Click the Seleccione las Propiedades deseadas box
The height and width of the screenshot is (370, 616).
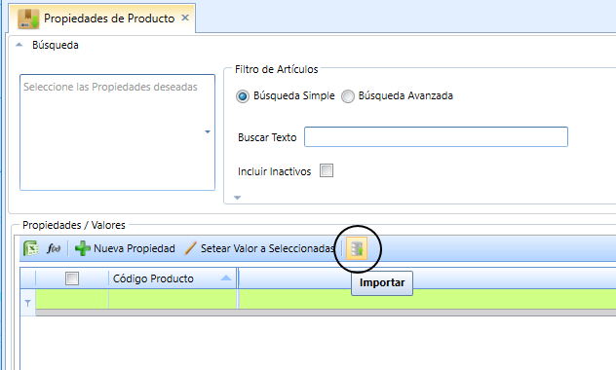118,132
